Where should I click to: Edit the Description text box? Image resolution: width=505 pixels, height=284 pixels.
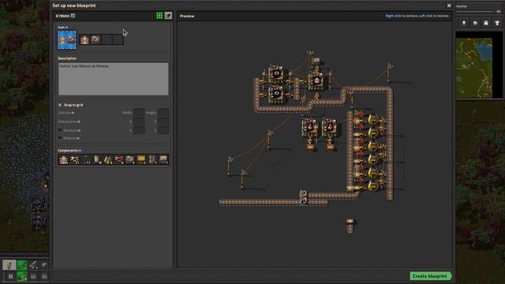pyautogui.click(x=113, y=79)
